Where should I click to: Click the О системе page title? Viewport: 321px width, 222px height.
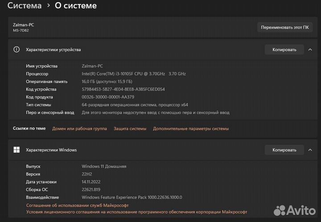[75, 6]
